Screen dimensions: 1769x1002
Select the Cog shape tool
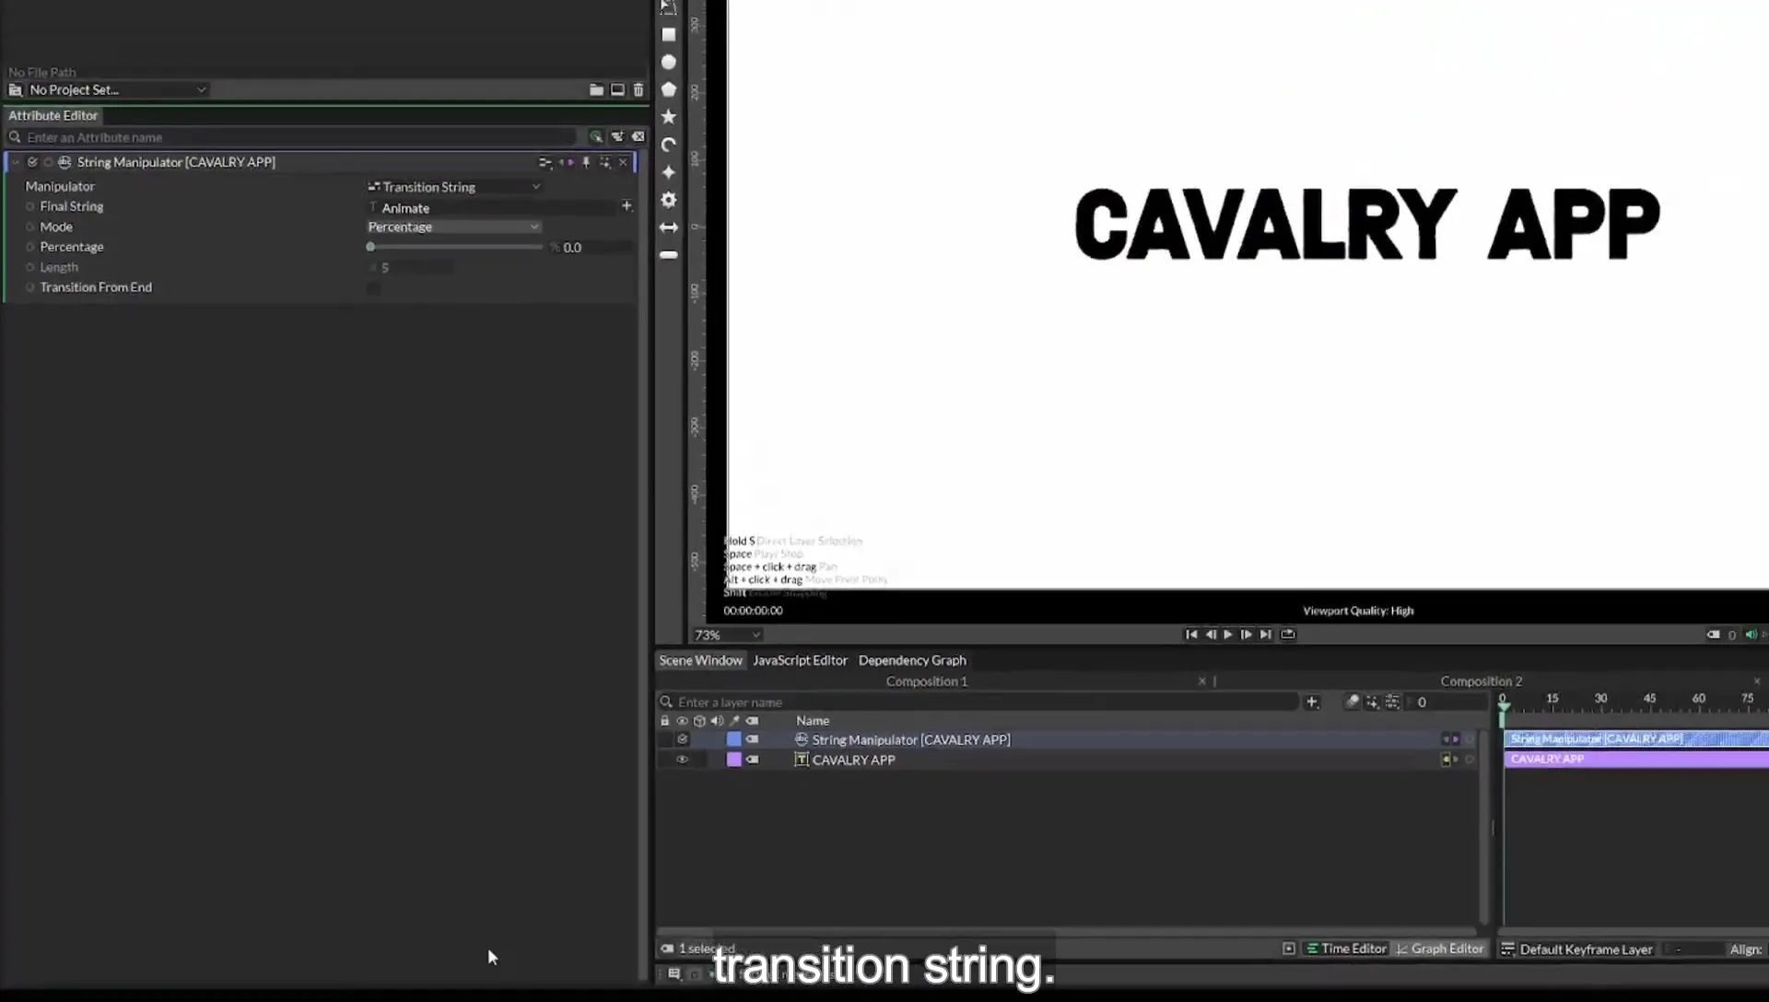[x=669, y=200]
